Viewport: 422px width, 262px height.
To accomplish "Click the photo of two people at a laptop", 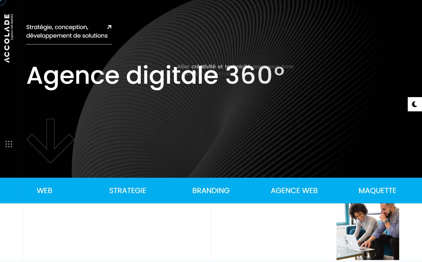I will click(368, 232).
